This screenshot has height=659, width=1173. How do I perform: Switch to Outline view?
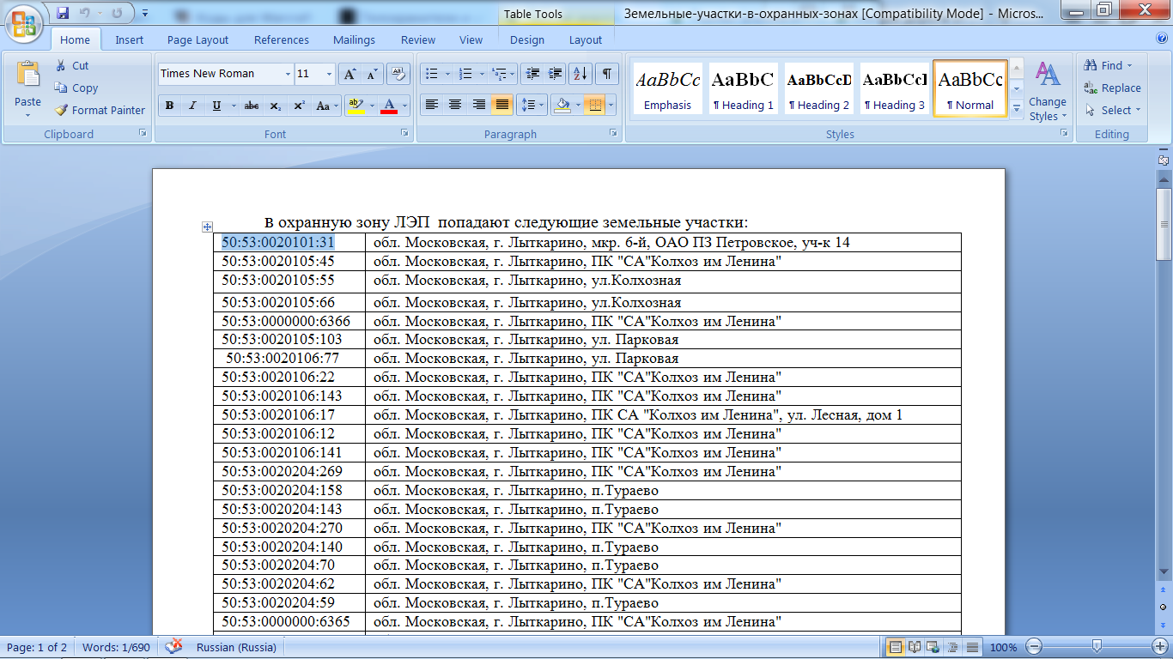[x=952, y=647]
